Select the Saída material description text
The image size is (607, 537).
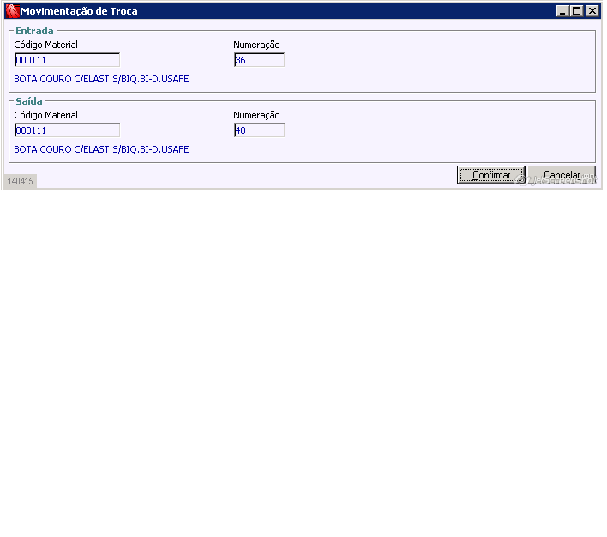(x=101, y=149)
